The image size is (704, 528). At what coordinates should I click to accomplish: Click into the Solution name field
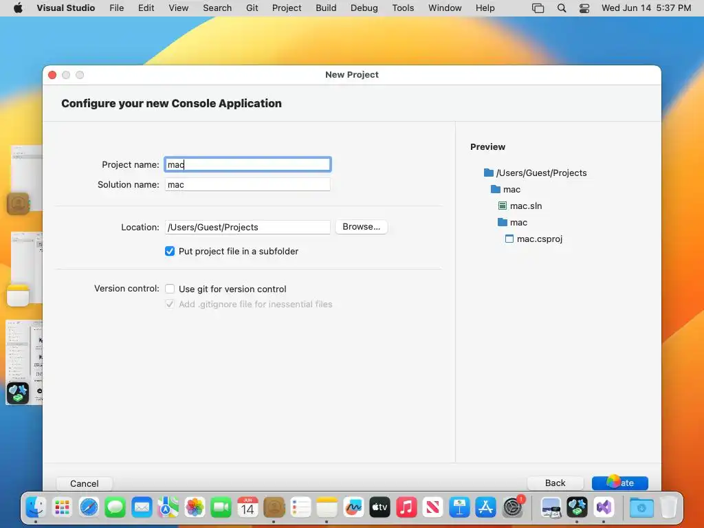click(x=247, y=184)
